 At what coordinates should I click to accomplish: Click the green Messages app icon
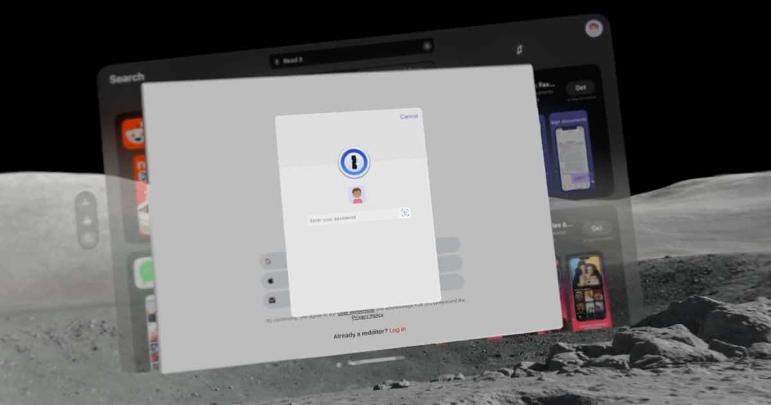click(x=144, y=273)
